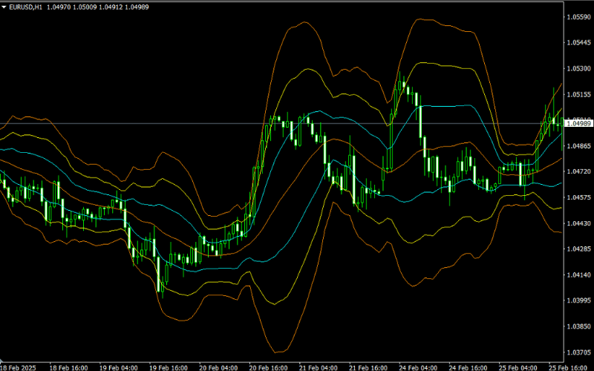Click the 1.05300 level on the price scale

click(578, 69)
